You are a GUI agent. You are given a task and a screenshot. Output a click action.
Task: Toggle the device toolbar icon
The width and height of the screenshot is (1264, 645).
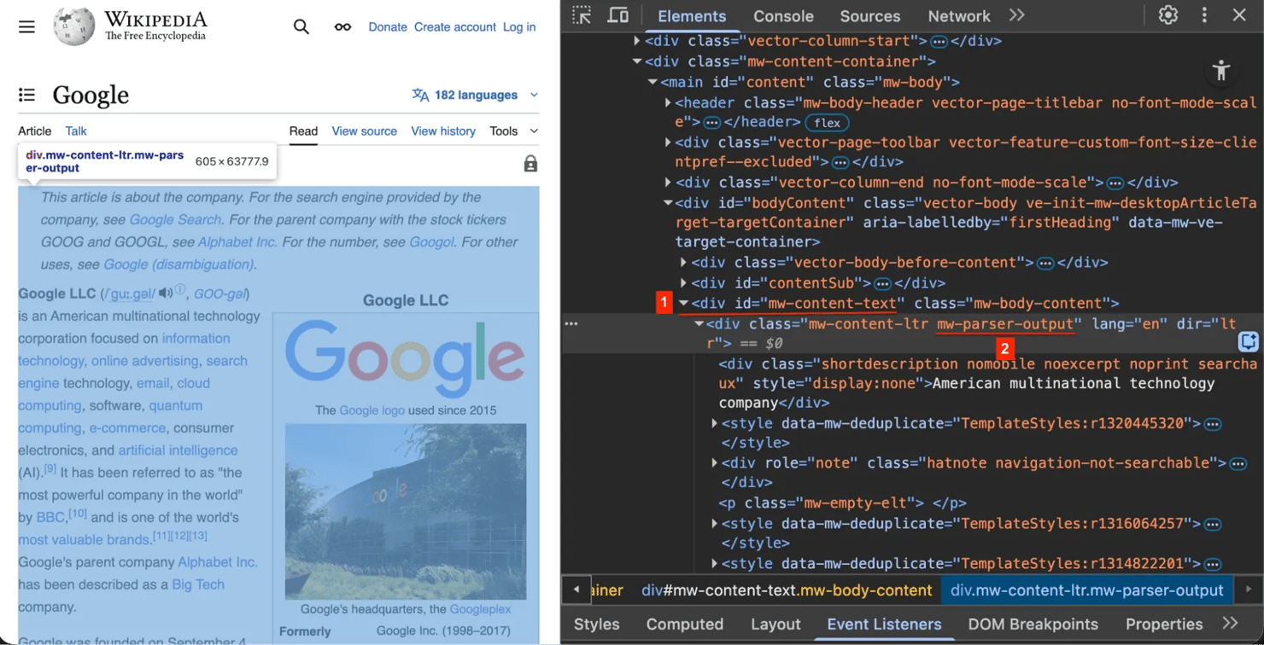(617, 15)
